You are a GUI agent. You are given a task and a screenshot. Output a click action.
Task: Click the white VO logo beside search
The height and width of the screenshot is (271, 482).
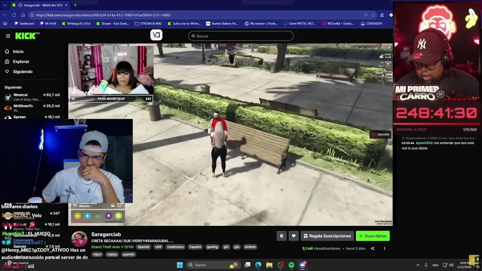point(156,35)
